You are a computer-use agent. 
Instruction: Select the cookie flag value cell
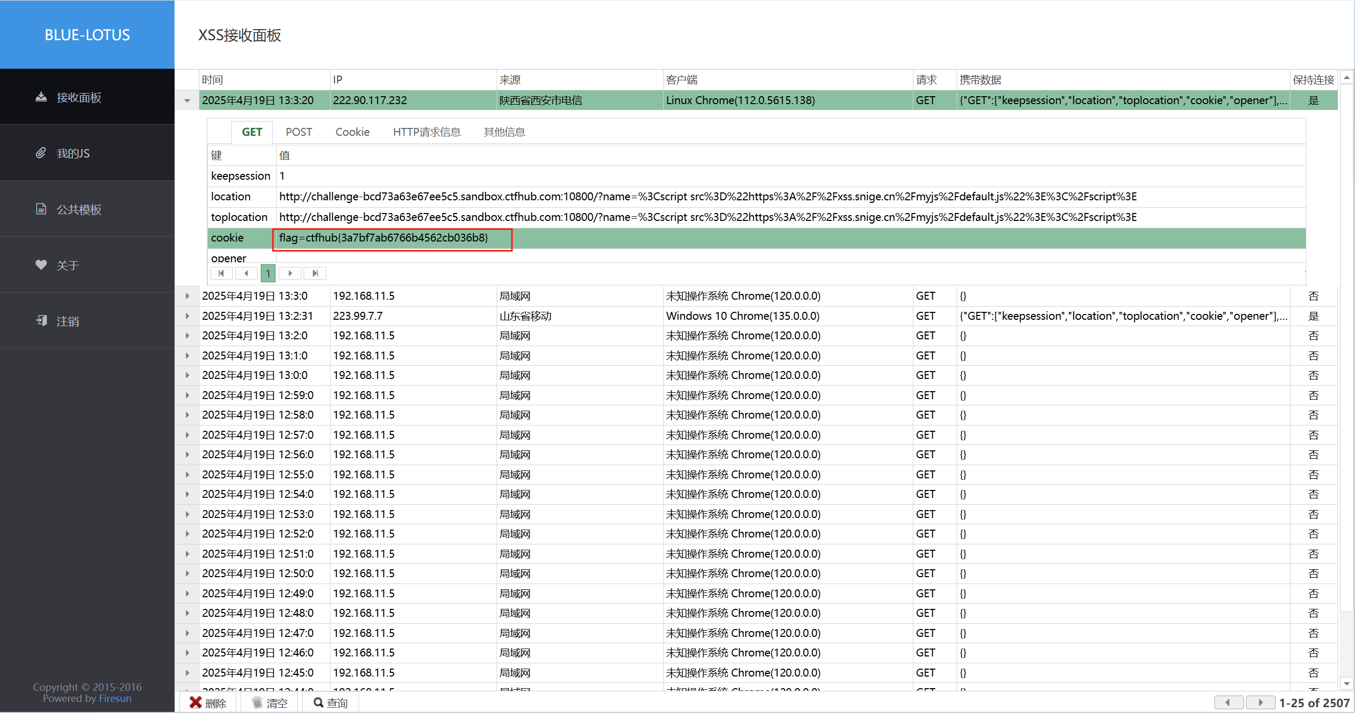tap(383, 238)
